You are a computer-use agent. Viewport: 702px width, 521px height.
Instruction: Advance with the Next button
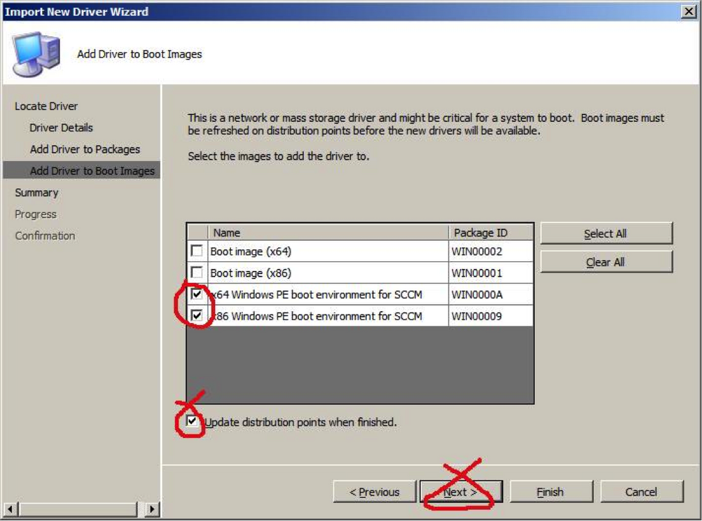point(461,492)
